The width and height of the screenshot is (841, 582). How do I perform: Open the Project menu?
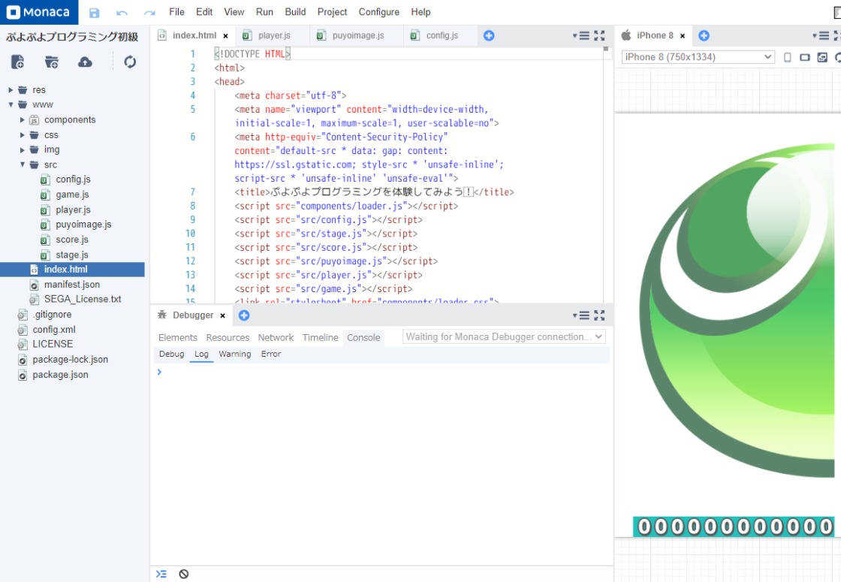332,12
